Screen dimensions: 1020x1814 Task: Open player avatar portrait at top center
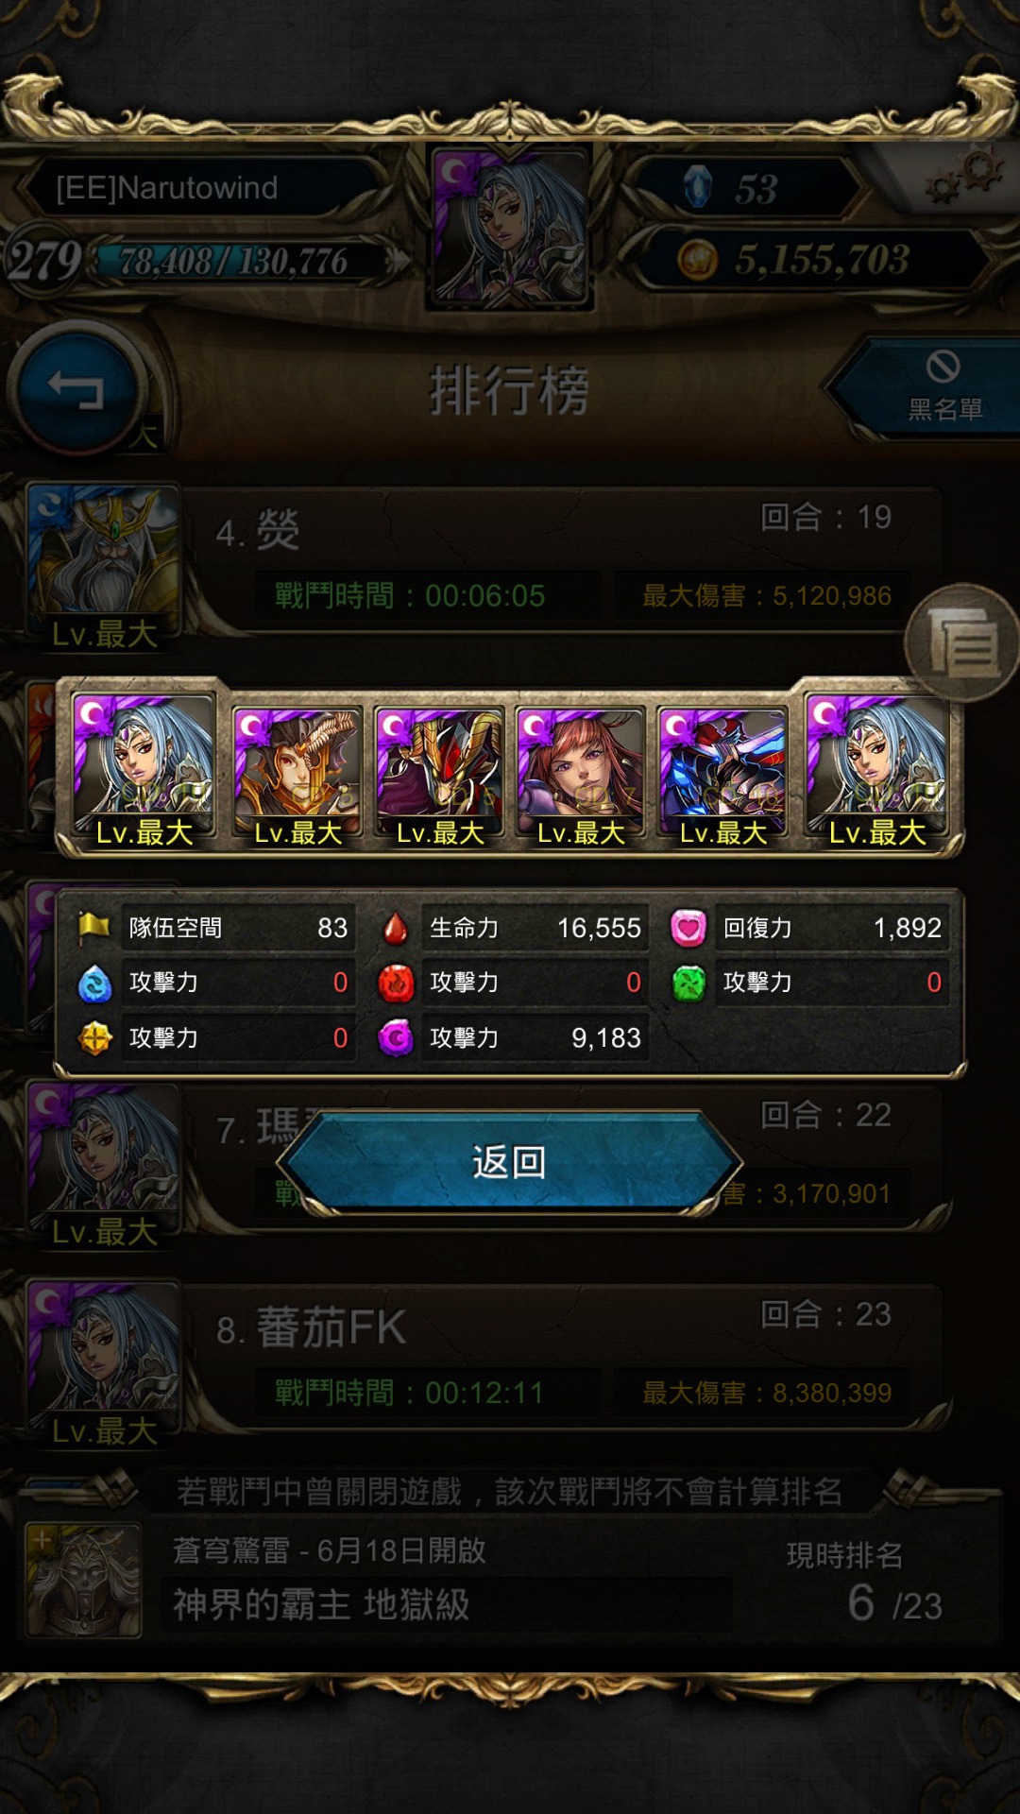click(510, 227)
